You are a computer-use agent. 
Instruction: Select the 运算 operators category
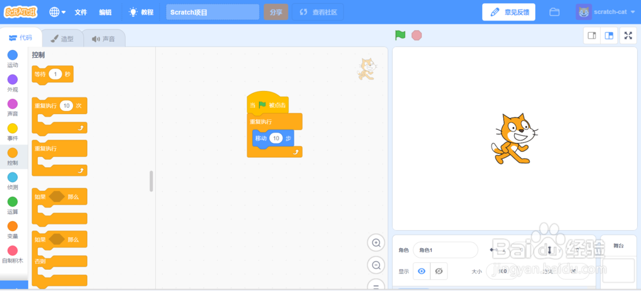pyautogui.click(x=13, y=206)
